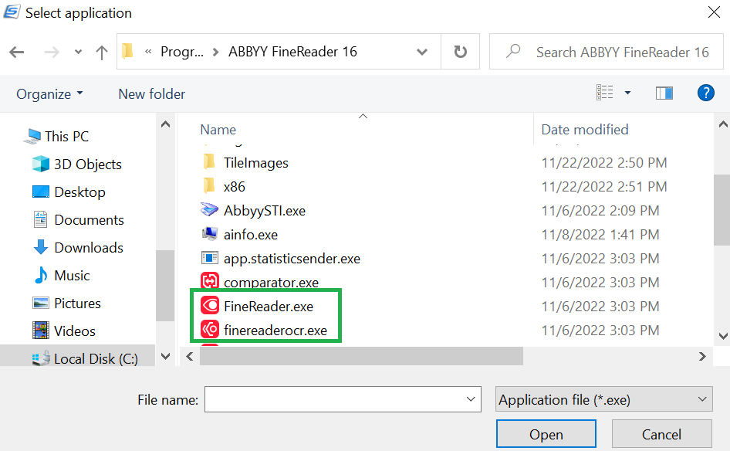730x451 pixels.
Task: Select the finereaderocr.exe icon
Action: [x=210, y=331]
